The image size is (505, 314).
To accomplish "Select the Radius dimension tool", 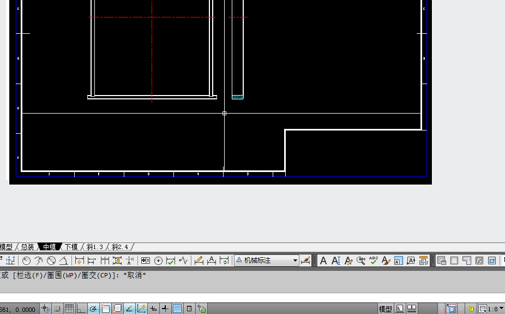I will [26, 261].
